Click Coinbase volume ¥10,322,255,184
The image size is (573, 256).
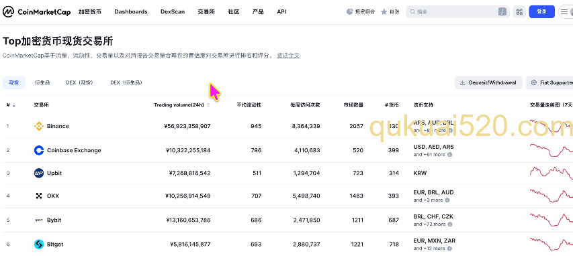tap(188, 150)
